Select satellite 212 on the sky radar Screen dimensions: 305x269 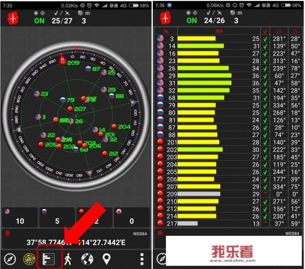click(x=105, y=154)
